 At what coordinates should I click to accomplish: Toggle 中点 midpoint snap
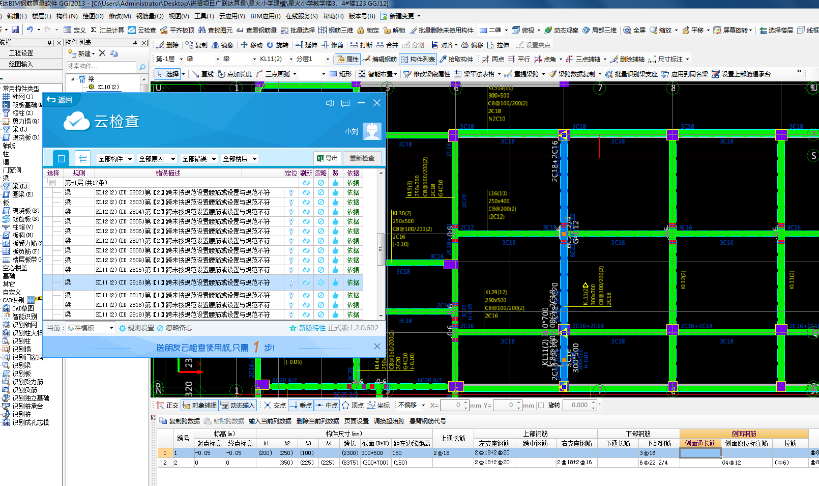[327, 405]
